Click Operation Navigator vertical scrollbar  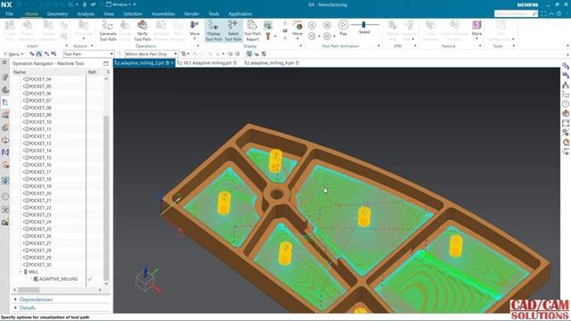[x=106, y=198]
